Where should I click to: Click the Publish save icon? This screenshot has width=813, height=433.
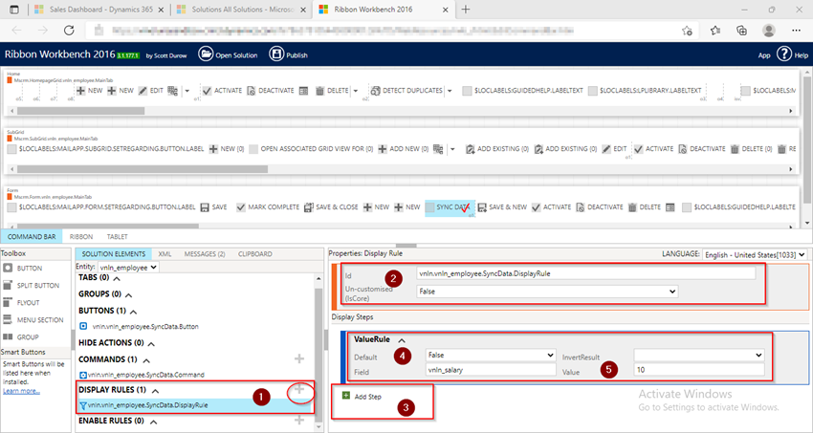click(x=276, y=54)
